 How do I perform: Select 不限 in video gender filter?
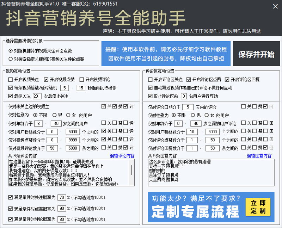point(36,115)
